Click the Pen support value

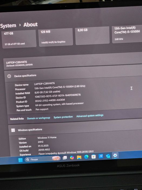(42, 109)
